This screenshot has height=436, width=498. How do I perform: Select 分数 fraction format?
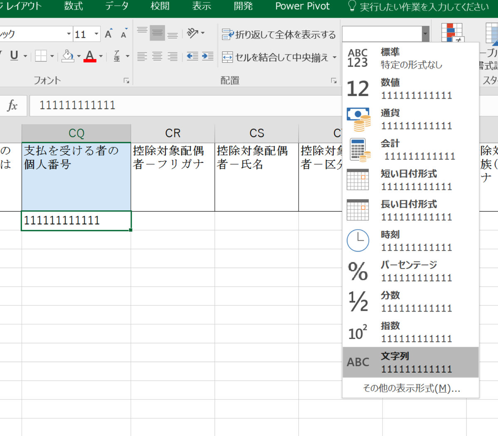(x=411, y=302)
